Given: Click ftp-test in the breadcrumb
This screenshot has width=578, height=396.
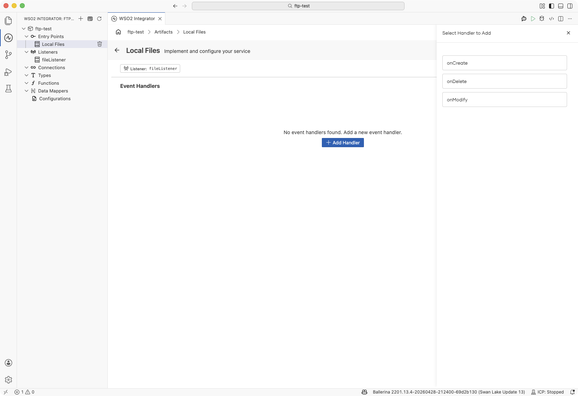Looking at the screenshot, I should 136,32.
